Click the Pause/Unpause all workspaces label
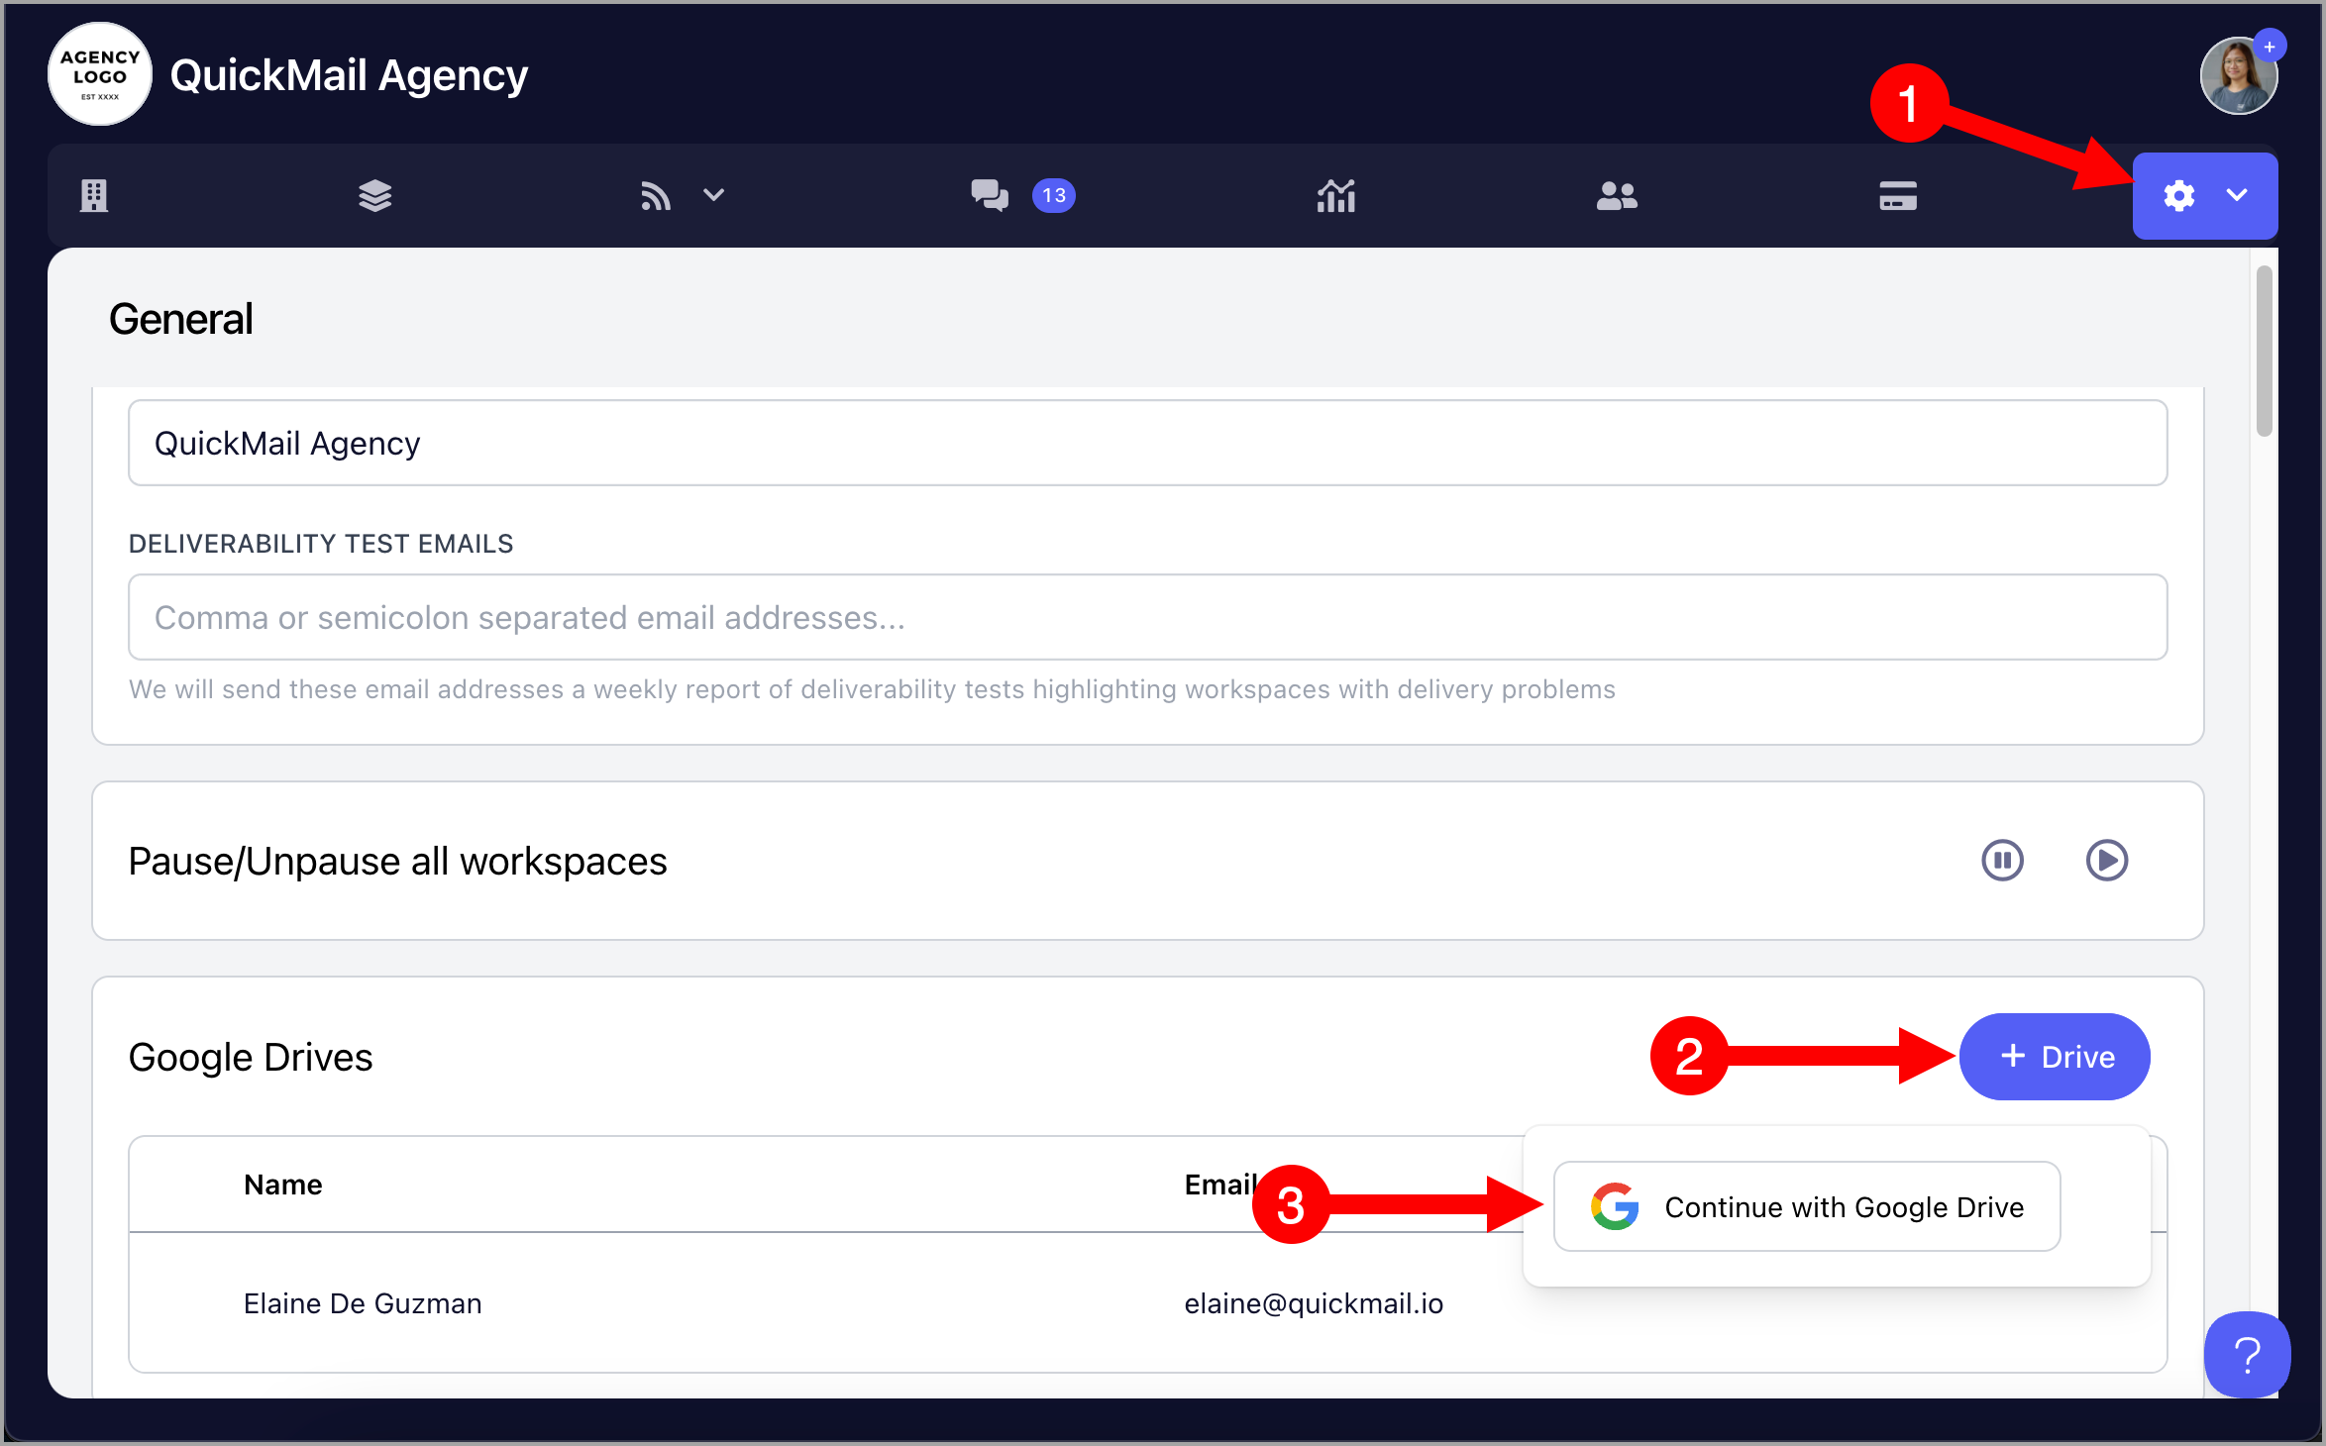The width and height of the screenshot is (2326, 1446). [397, 861]
